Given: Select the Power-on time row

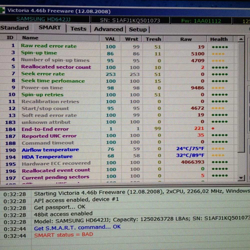Looking at the screenshot, I should [119, 88].
